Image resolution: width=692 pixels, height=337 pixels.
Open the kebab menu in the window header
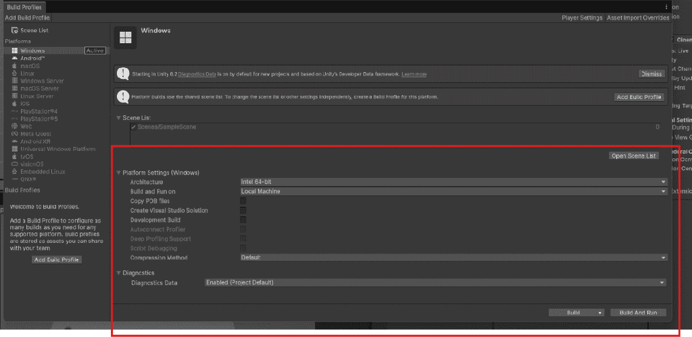666,7
